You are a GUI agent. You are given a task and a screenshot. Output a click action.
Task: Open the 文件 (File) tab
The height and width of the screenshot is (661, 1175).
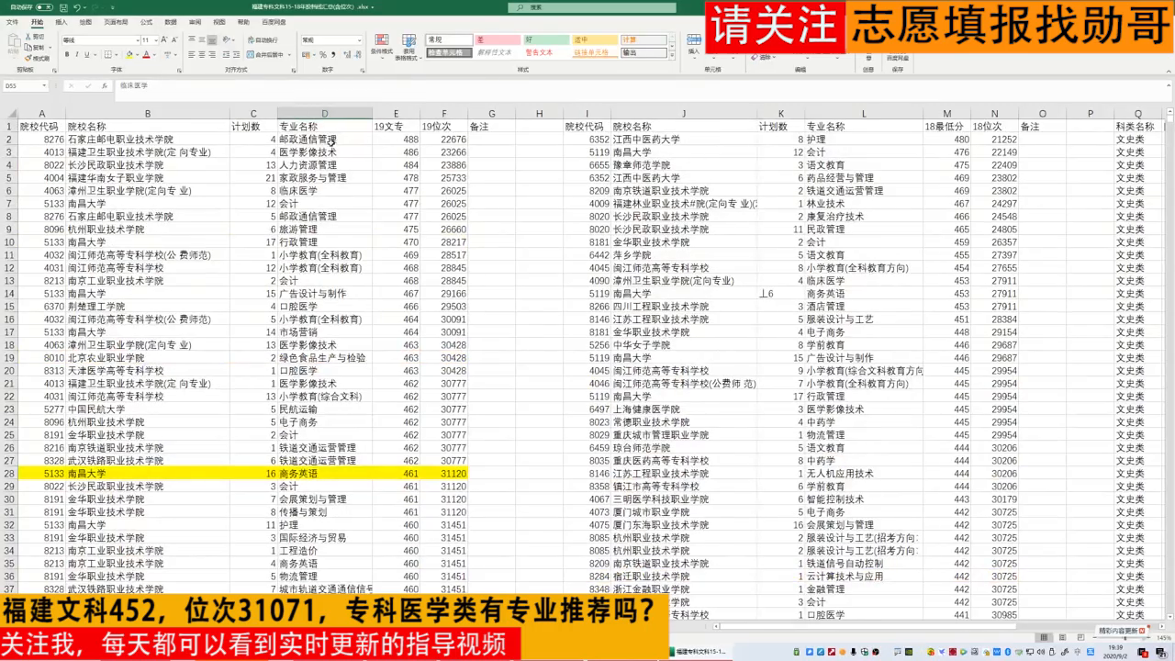point(12,22)
